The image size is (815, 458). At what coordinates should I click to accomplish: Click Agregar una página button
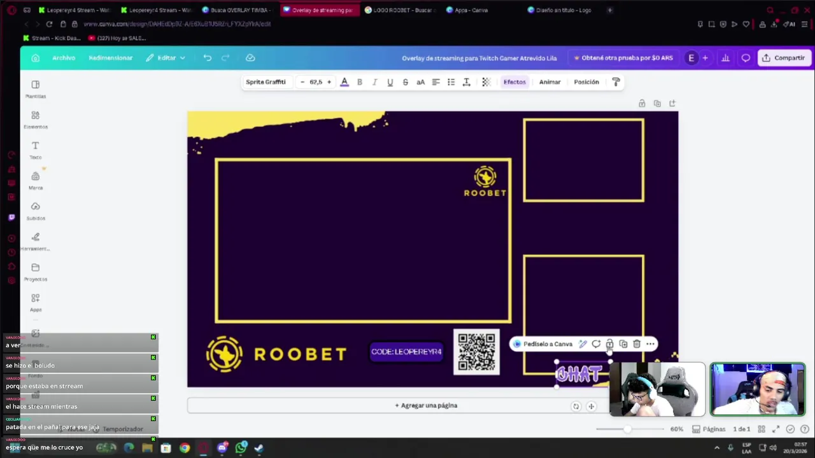(426, 405)
